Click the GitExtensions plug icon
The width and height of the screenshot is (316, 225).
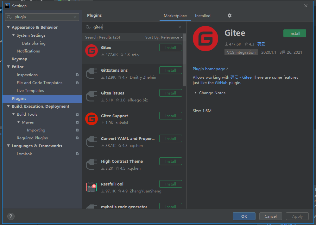[x=92, y=73]
